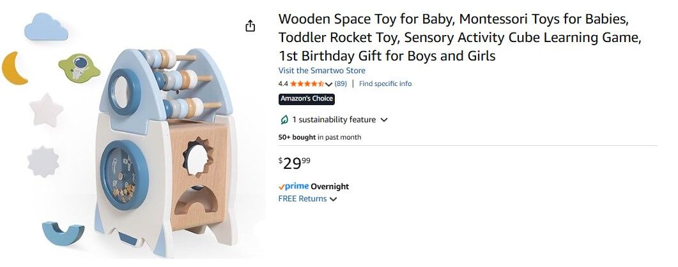Open the (89) customer reviews link
The height and width of the screenshot is (267, 678).
341,84
